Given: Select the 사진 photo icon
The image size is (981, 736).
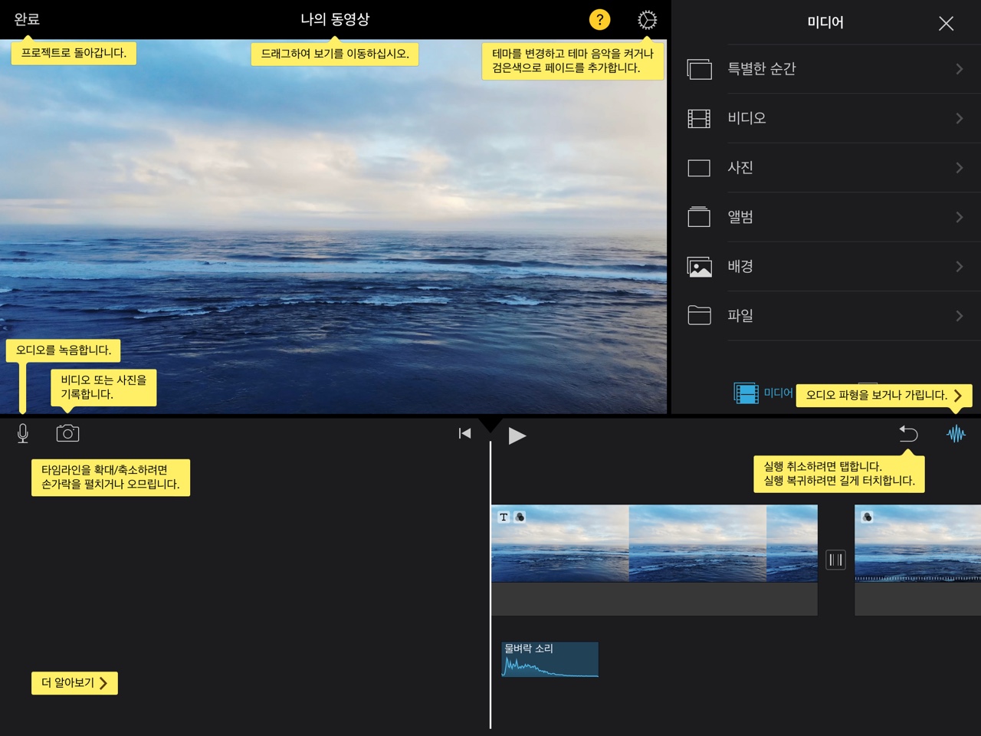Looking at the screenshot, I should pyautogui.click(x=699, y=168).
